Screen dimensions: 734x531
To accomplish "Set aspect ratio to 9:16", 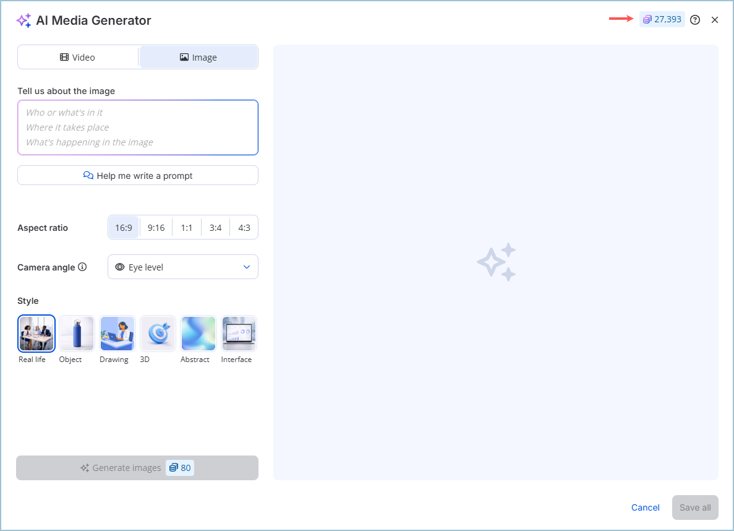I will [156, 228].
